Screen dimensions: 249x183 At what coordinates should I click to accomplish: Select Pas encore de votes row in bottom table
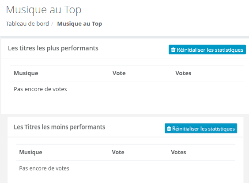(125, 168)
